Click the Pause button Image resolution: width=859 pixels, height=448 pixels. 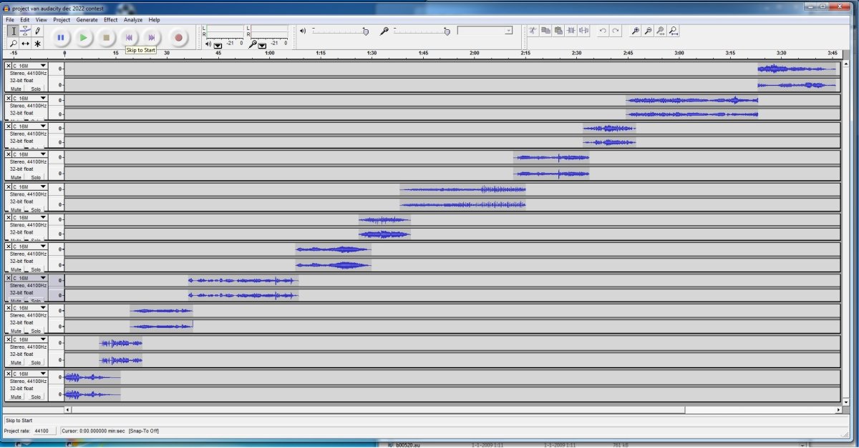pyautogui.click(x=61, y=37)
